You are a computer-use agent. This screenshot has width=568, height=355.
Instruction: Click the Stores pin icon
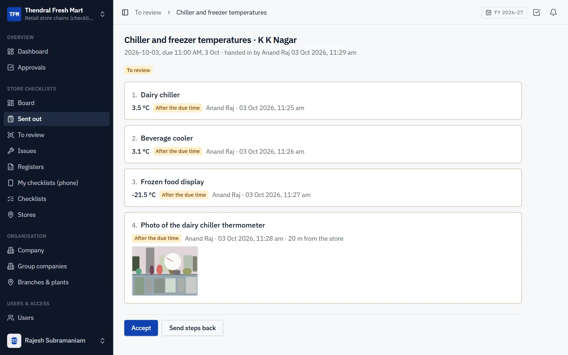[11, 215]
